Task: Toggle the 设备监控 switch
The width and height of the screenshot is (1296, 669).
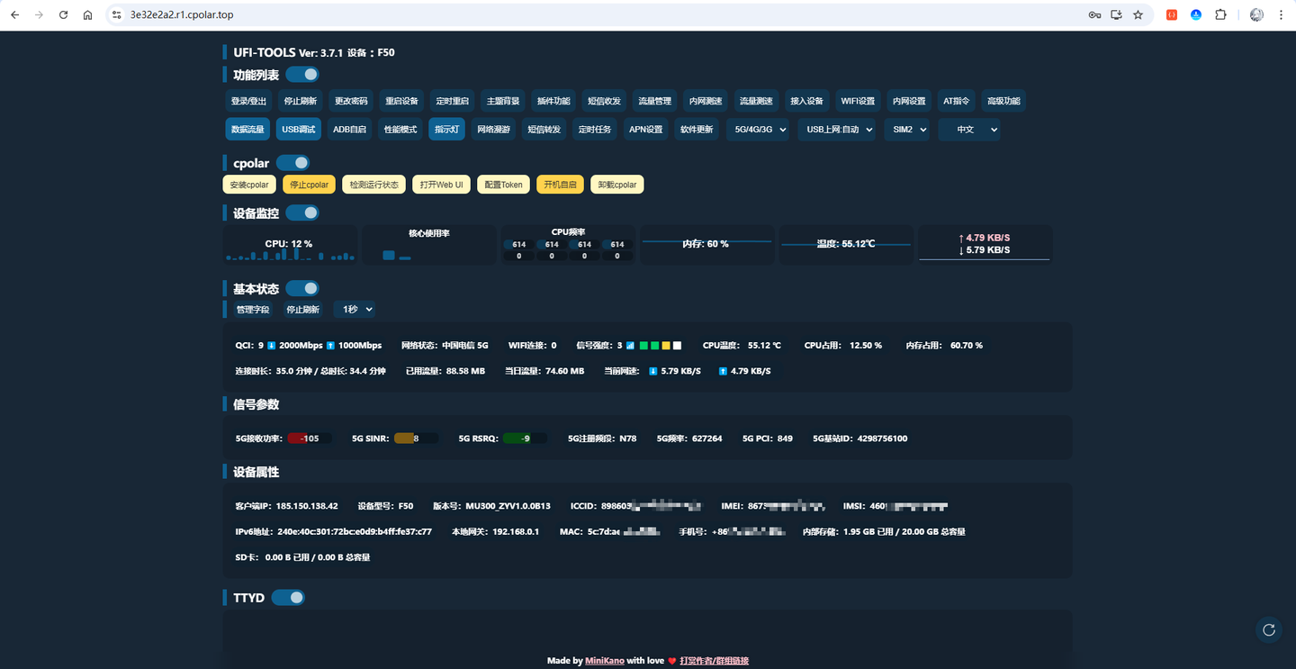Action: tap(302, 213)
